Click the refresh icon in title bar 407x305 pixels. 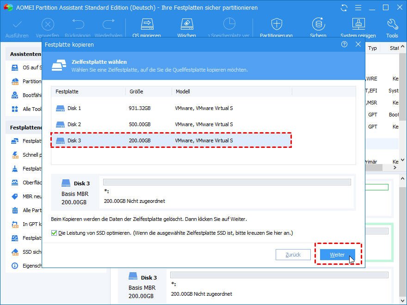pyautogui.click(x=344, y=8)
